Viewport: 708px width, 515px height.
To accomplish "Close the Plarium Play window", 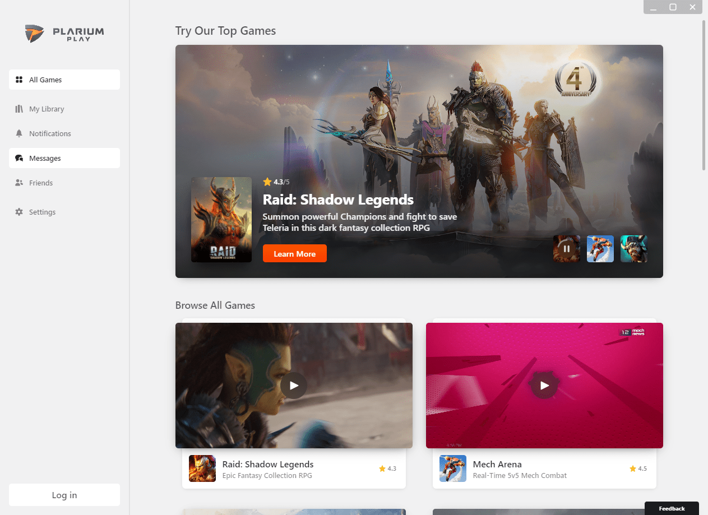I will tap(692, 7).
